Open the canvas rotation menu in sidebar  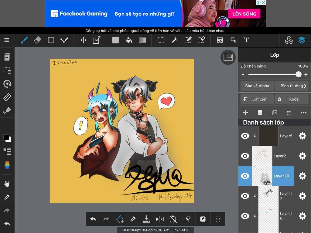pyautogui.click(x=7, y=84)
